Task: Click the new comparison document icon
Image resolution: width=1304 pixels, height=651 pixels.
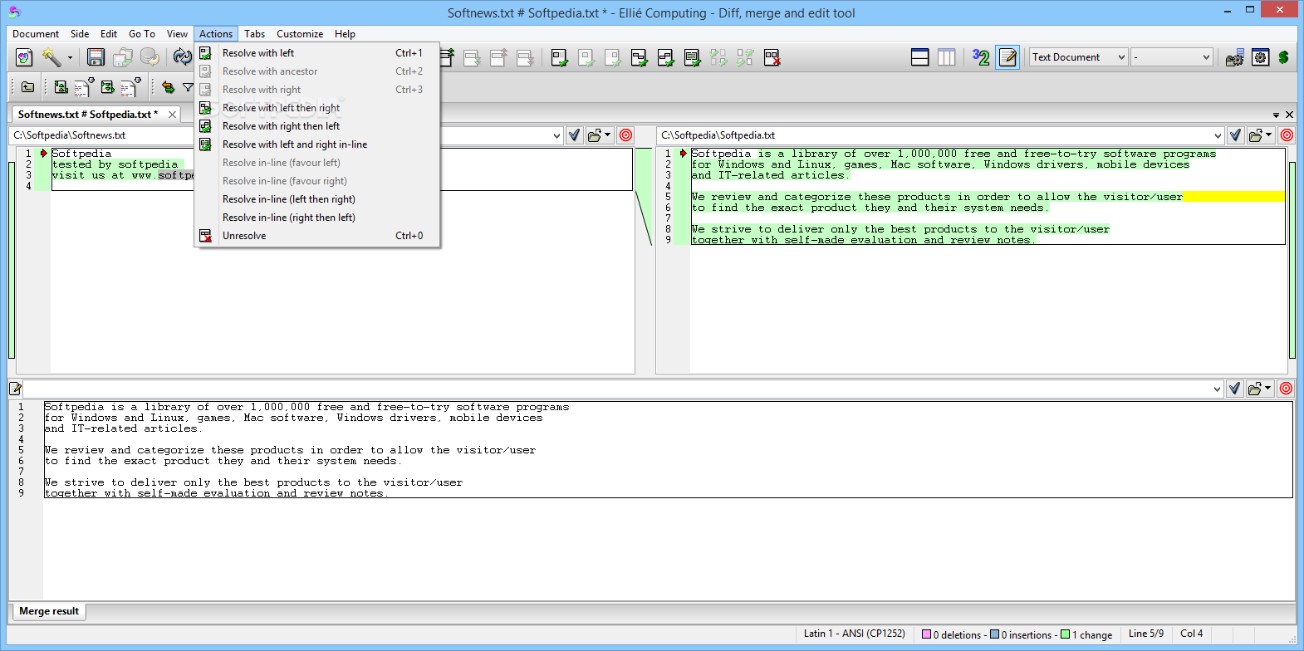Action: point(24,57)
